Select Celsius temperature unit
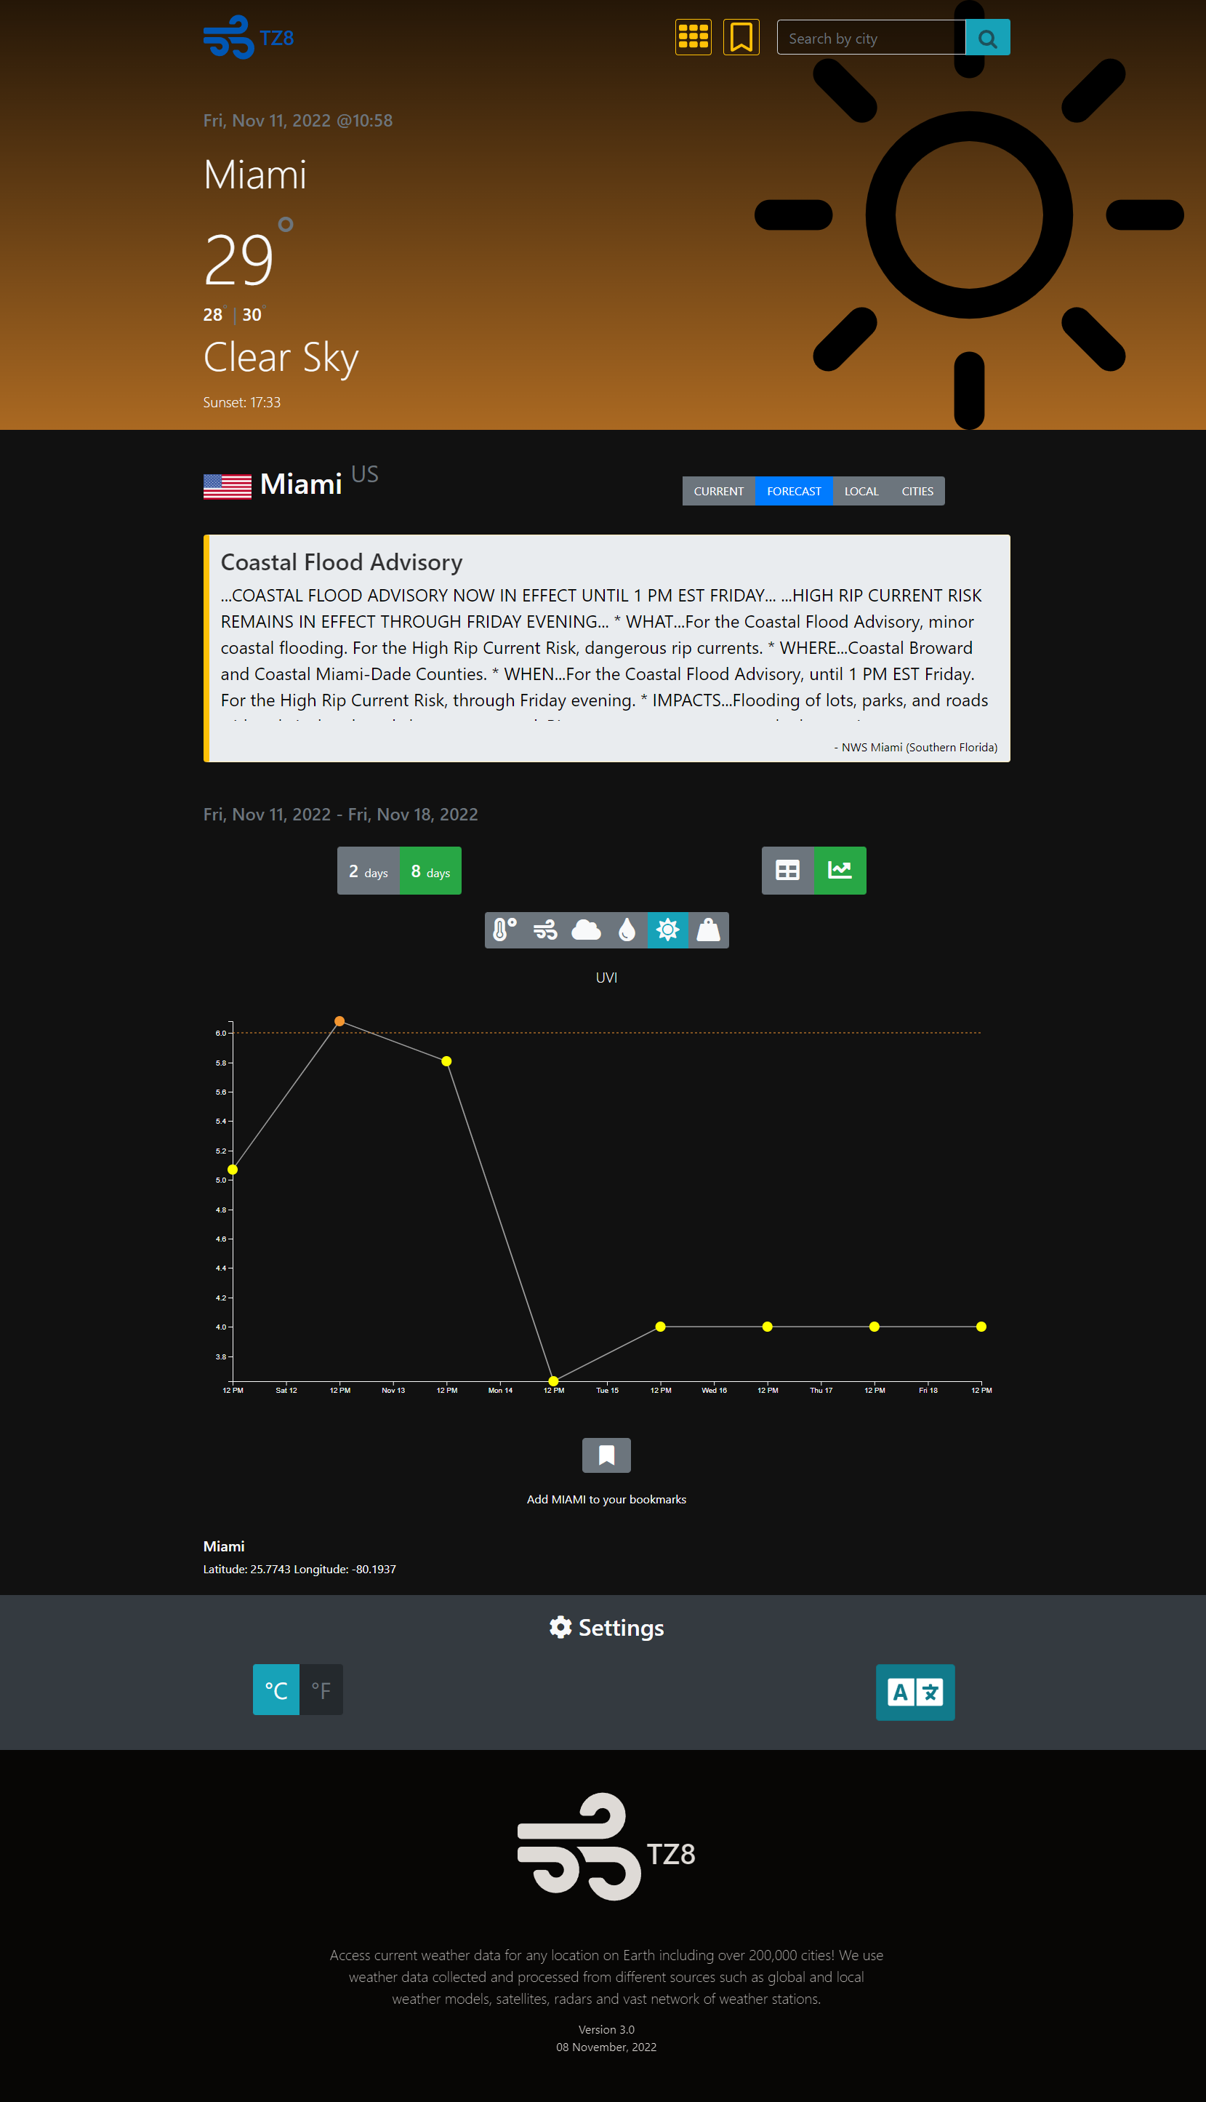Screen dimensions: 1206x2102 pyautogui.click(x=276, y=1690)
